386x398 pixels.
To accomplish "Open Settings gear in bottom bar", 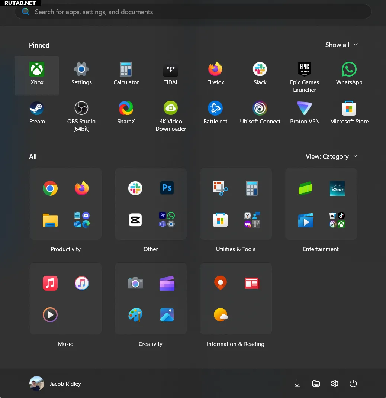I will (x=335, y=384).
